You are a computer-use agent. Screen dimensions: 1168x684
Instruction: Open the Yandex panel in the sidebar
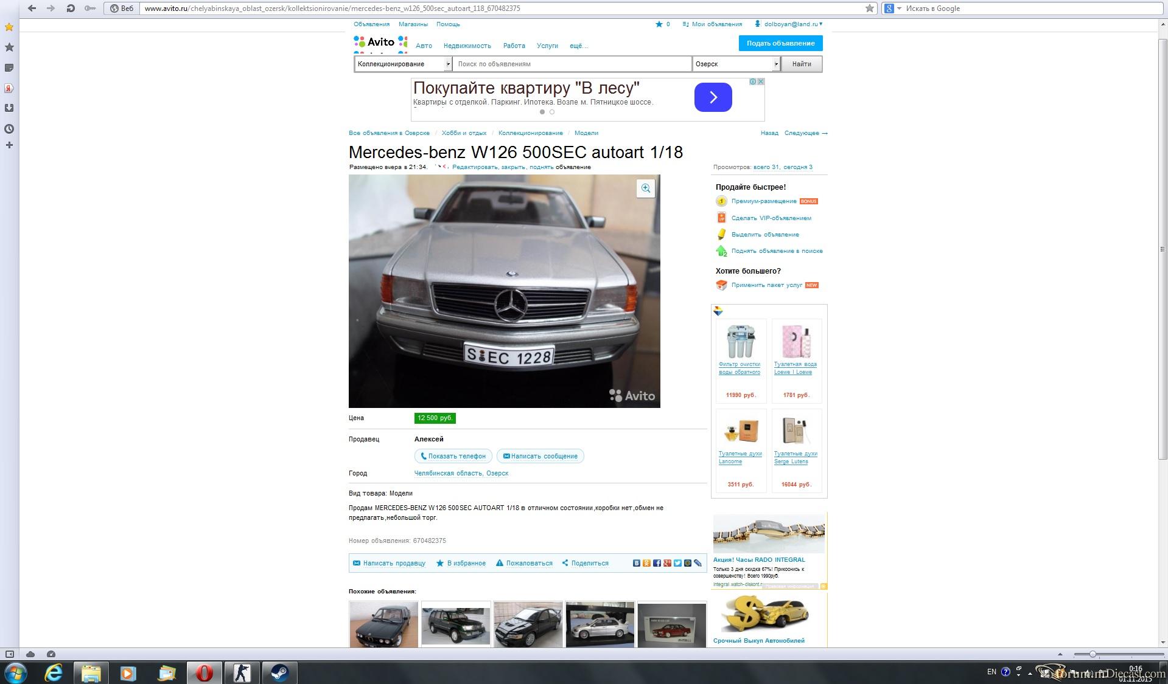pos(9,88)
